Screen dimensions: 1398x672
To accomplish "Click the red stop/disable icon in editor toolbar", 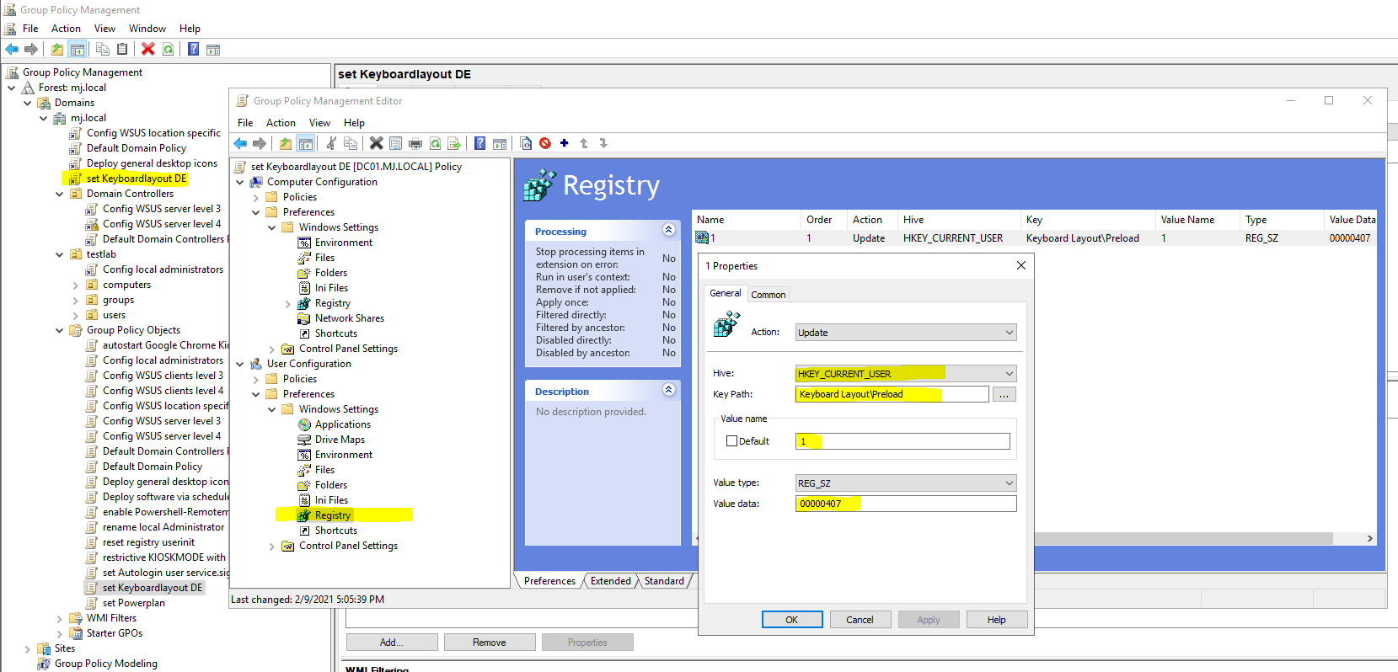I will (545, 143).
